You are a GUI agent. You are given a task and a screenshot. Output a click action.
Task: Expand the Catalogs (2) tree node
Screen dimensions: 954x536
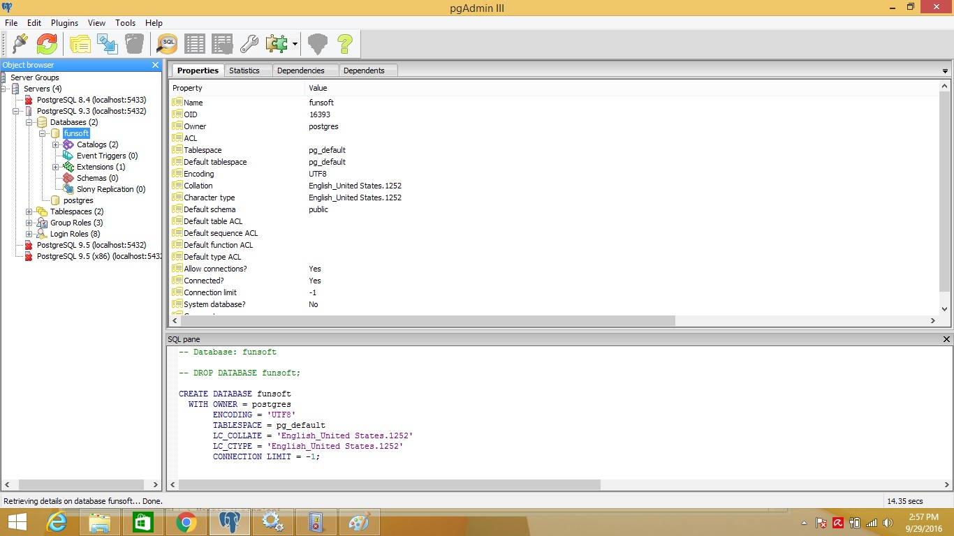(x=56, y=144)
